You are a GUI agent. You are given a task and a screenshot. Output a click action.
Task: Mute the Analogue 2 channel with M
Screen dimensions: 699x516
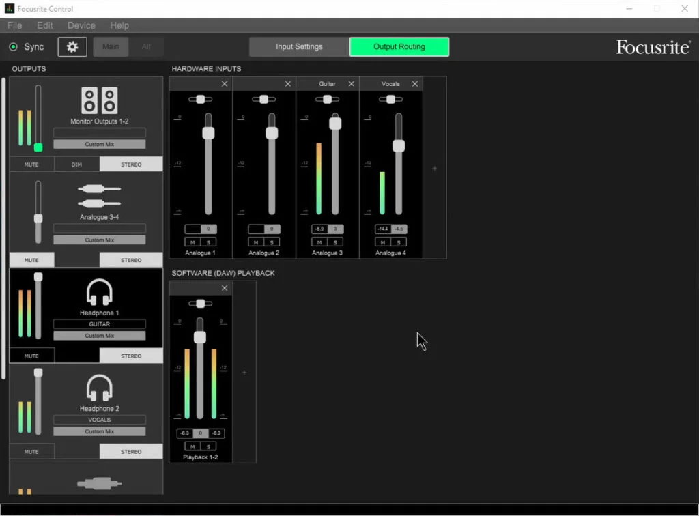click(x=256, y=242)
